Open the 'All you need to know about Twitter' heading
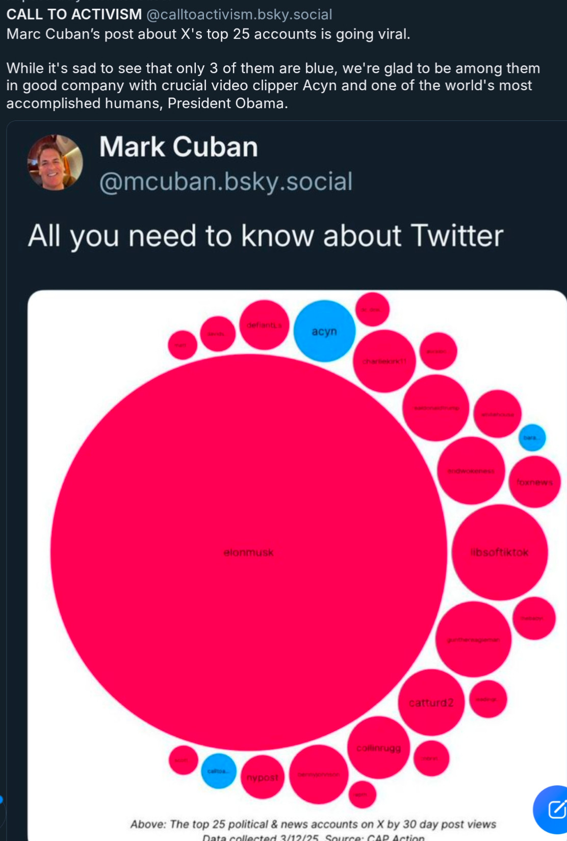The height and width of the screenshot is (841, 567). (266, 236)
